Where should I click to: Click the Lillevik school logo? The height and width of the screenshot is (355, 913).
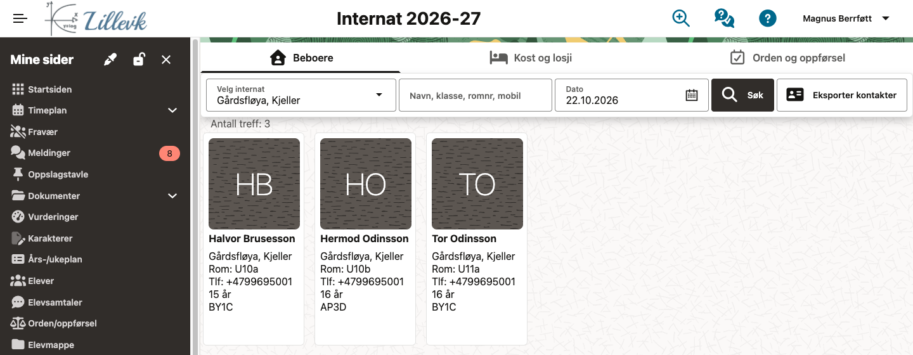point(96,19)
